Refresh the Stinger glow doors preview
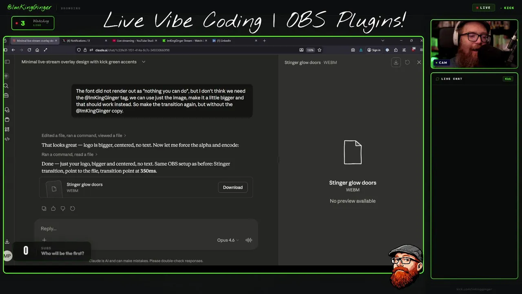The image size is (522, 294). pyautogui.click(x=407, y=62)
